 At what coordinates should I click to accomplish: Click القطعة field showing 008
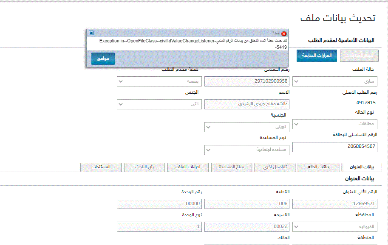click(x=247, y=204)
